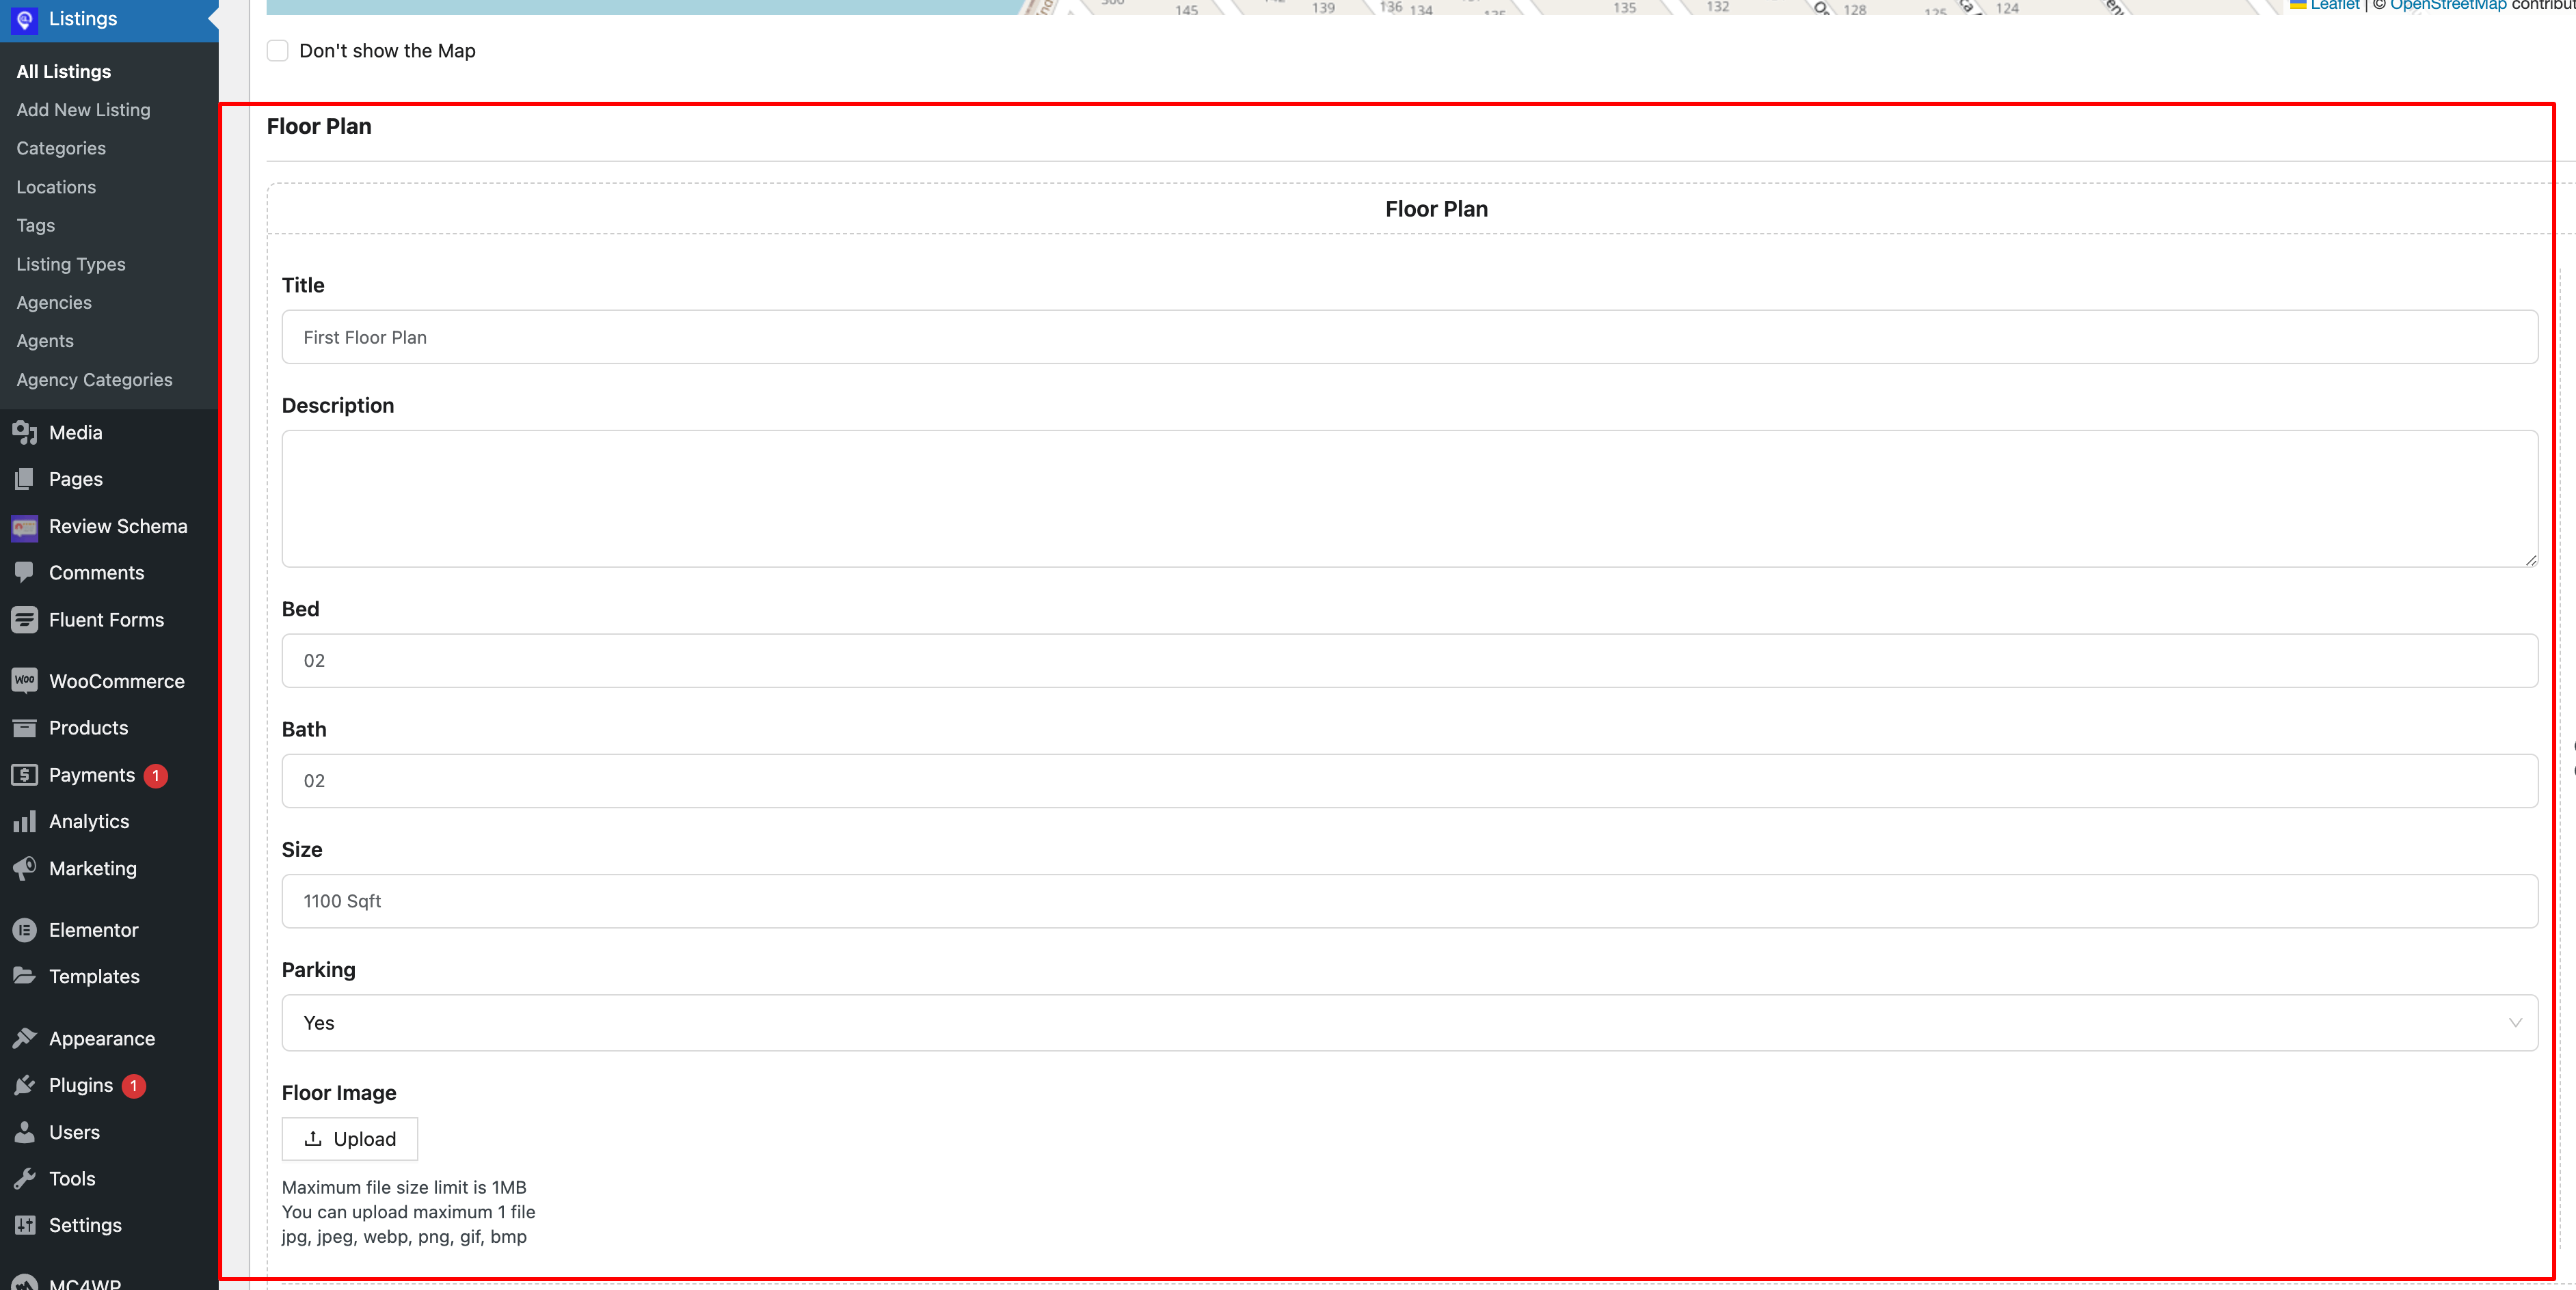2576x1290 pixels.
Task: Click the Settings sliders icon
Action: tap(25, 1225)
